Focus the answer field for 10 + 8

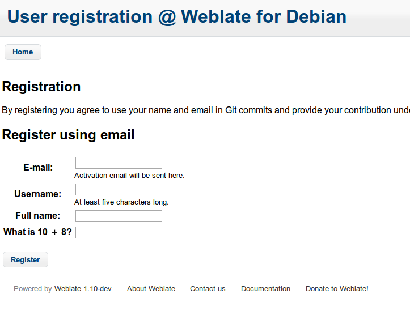(x=119, y=232)
